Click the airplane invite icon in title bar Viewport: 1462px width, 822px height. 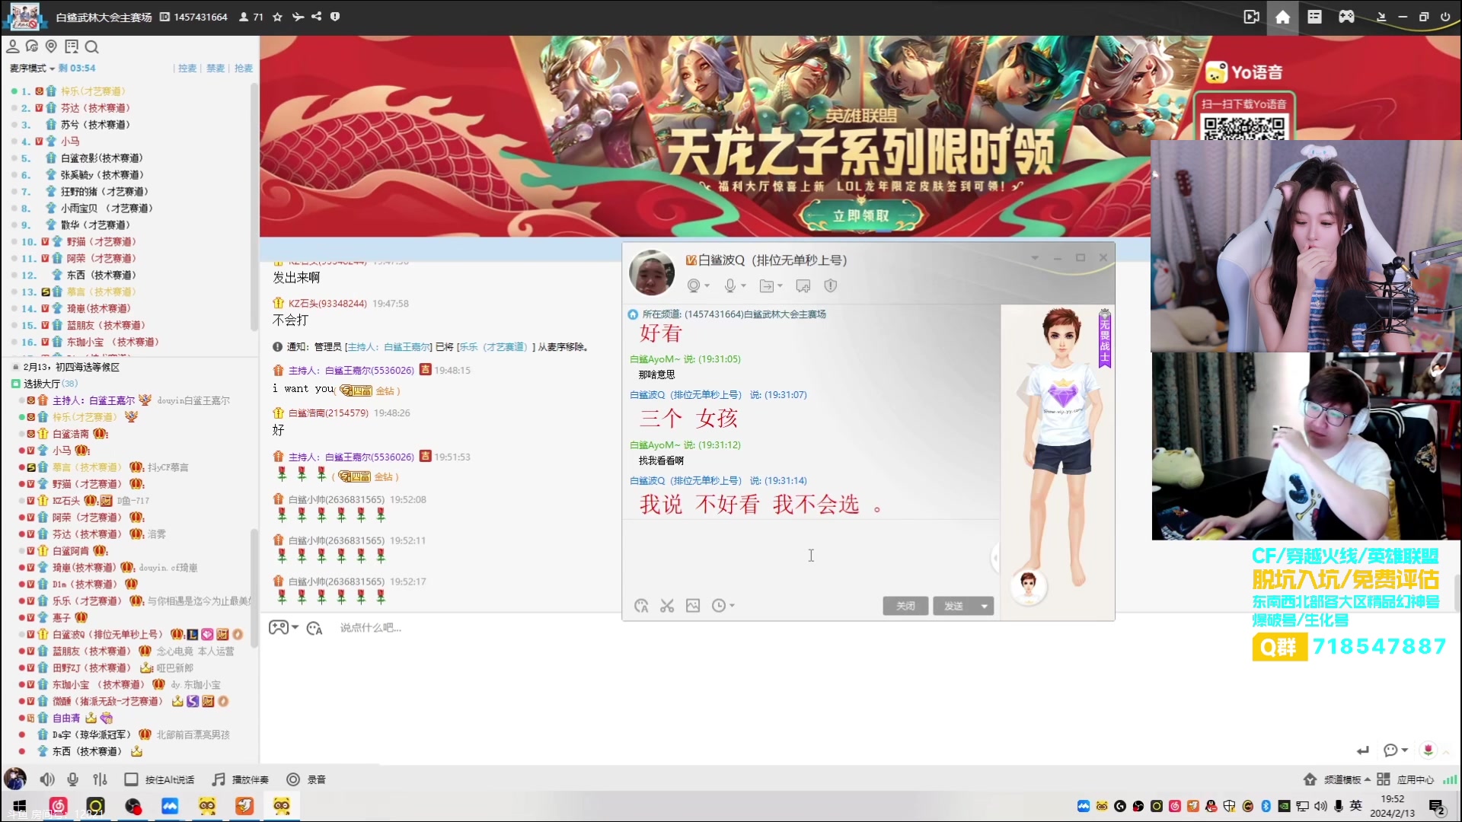(298, 17)
